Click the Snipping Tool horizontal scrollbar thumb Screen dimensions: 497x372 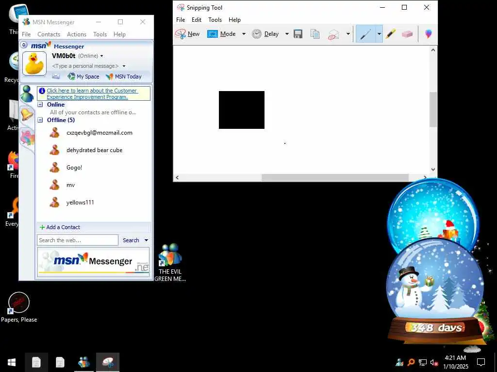point(335,177)
